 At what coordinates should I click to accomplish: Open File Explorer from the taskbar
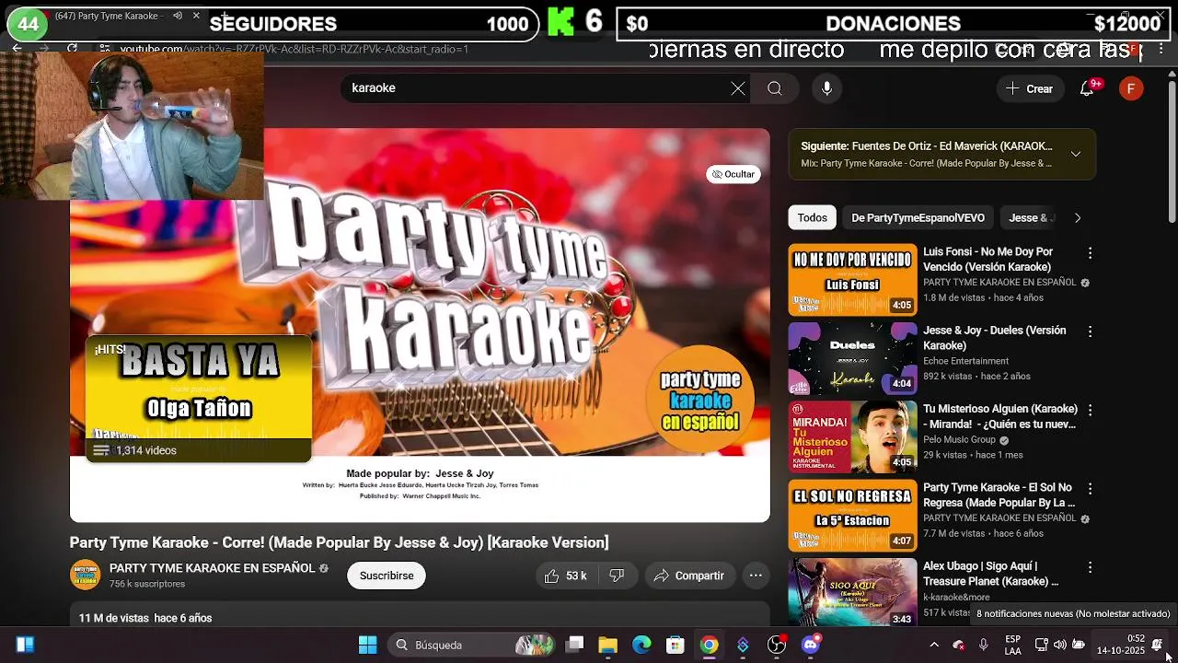pos(607,645)
